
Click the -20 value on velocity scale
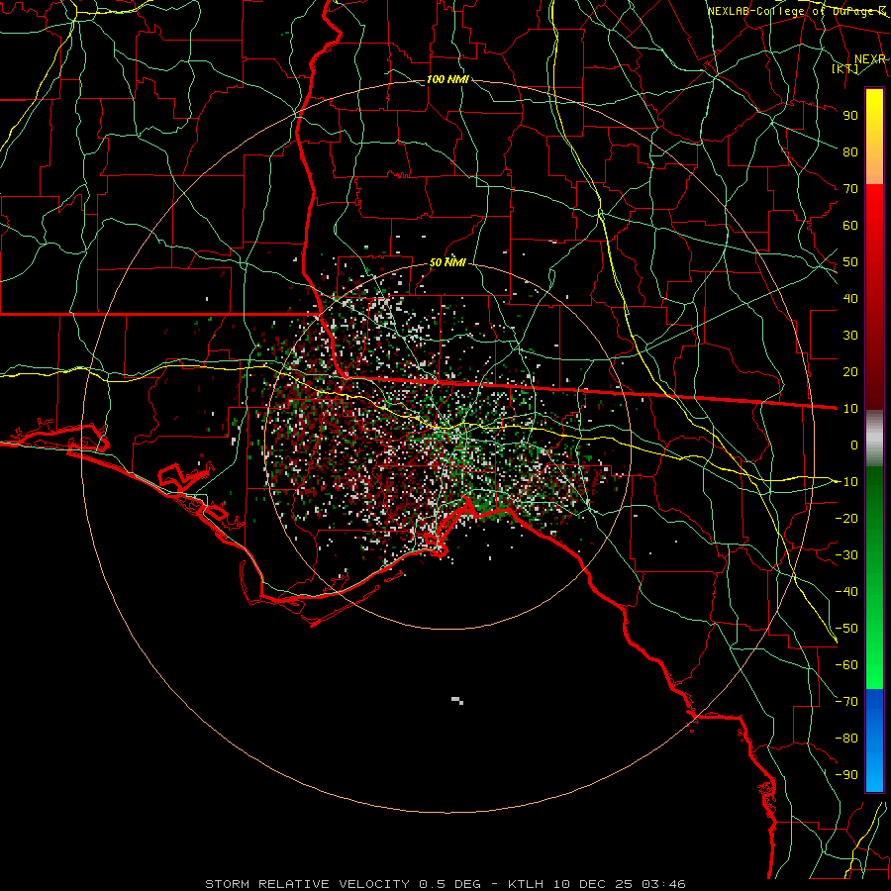point(846,518)
